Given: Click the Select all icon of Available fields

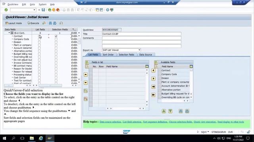Looking at the screenshot, I should (x=156, y=62).
